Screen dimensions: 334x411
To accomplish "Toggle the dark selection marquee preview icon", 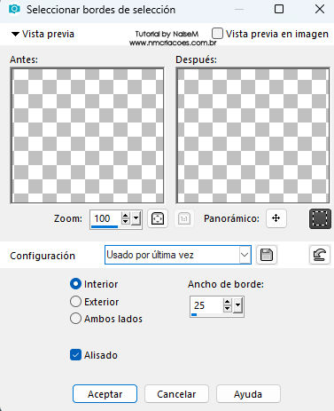I will (320, 219).
